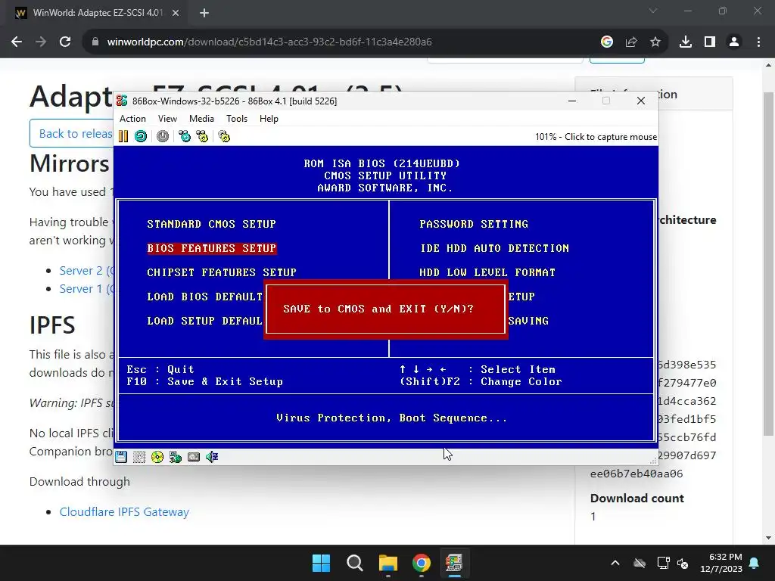775x581 pixels.
Task: Click the network status bar icon
Action: tap(176, 457)
